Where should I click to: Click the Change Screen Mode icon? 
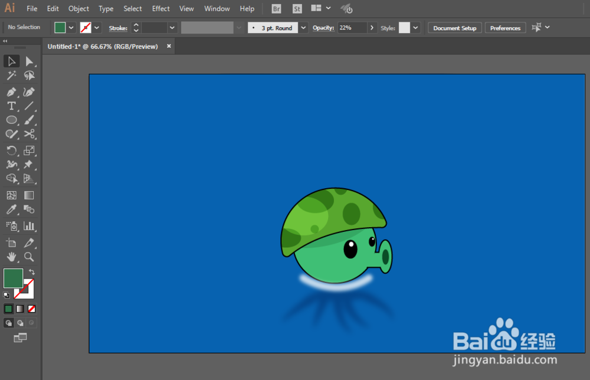click(x=20, y=338)
